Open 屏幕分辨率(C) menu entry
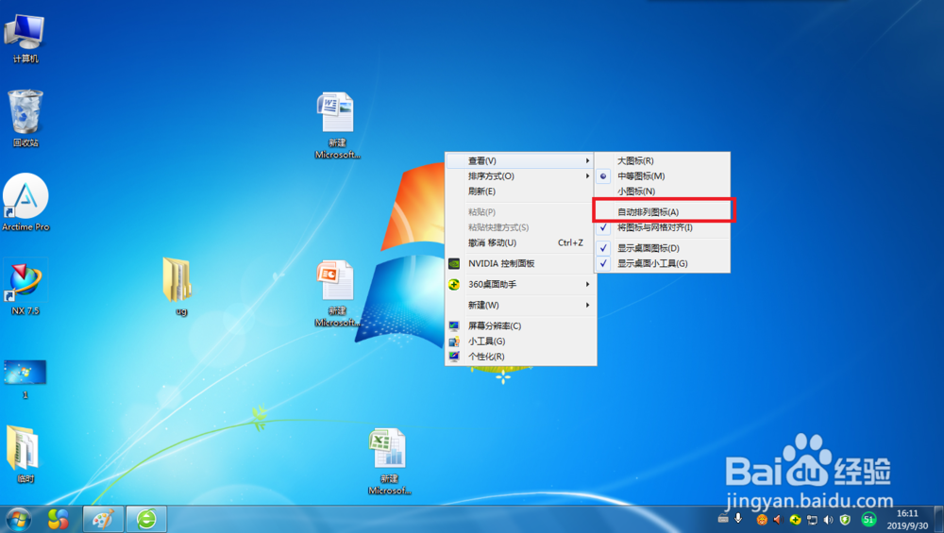Viewport: 944px width, 533px height. [x=521, y=325]
